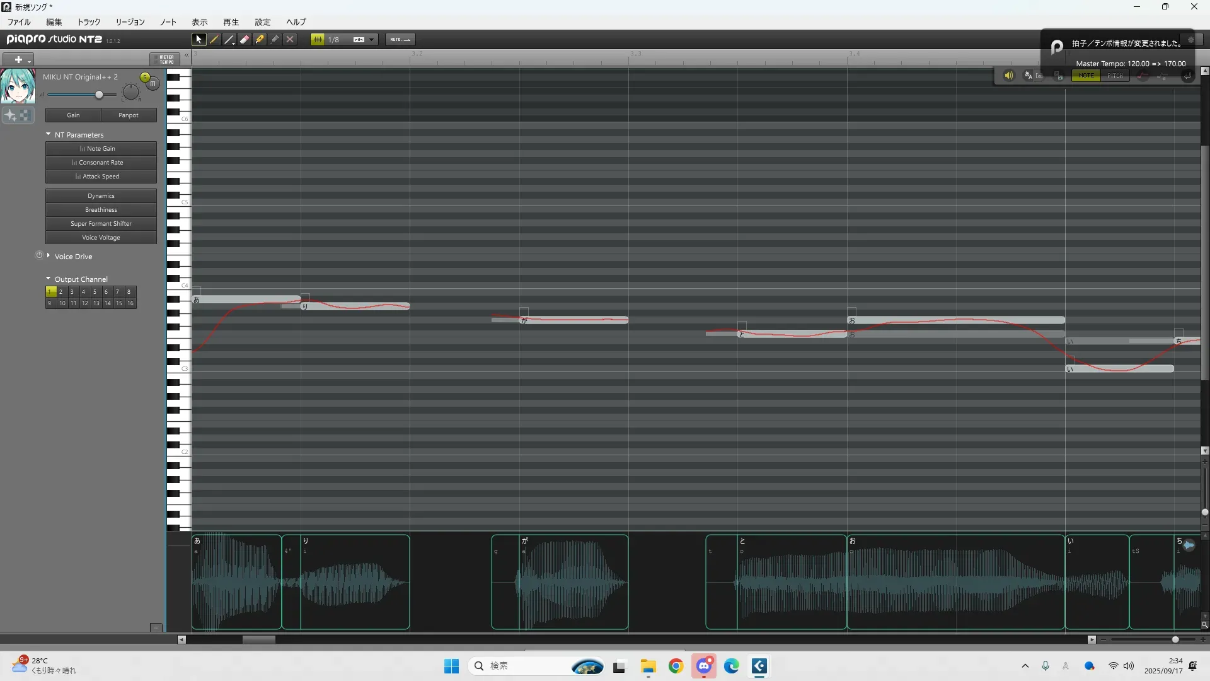Click the speaker sound preview icon
The height and width of the screenshot is (681, 1210).
pos(1008,75)
